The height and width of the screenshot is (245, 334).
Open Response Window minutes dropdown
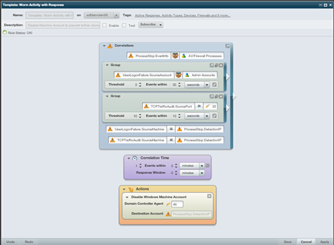point(192,173)
